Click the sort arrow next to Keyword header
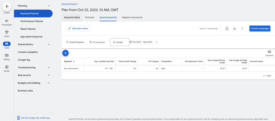The height and width of the screenshot is (121, 275). (74, 61)
